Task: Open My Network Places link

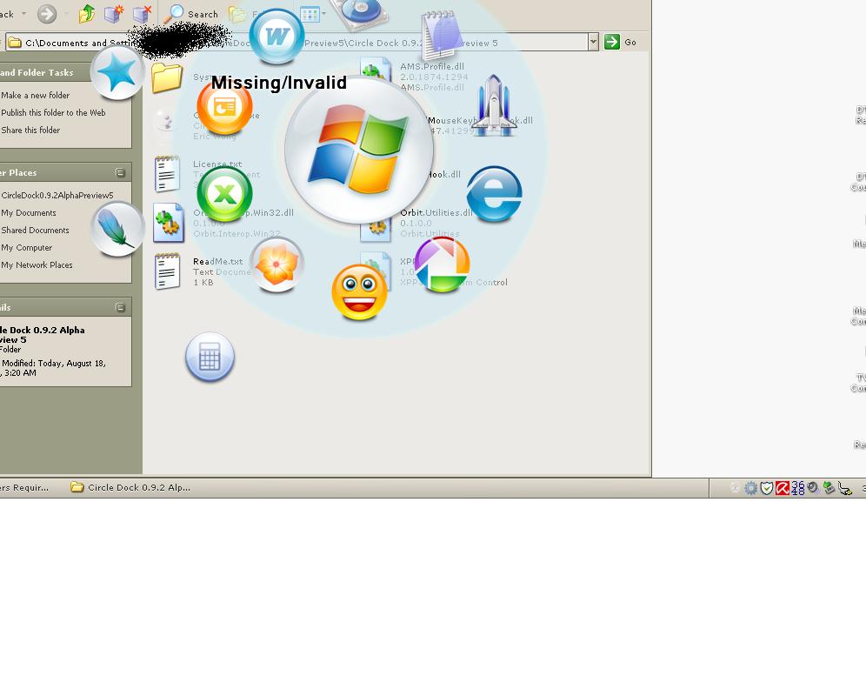Action: click(37, 264)
